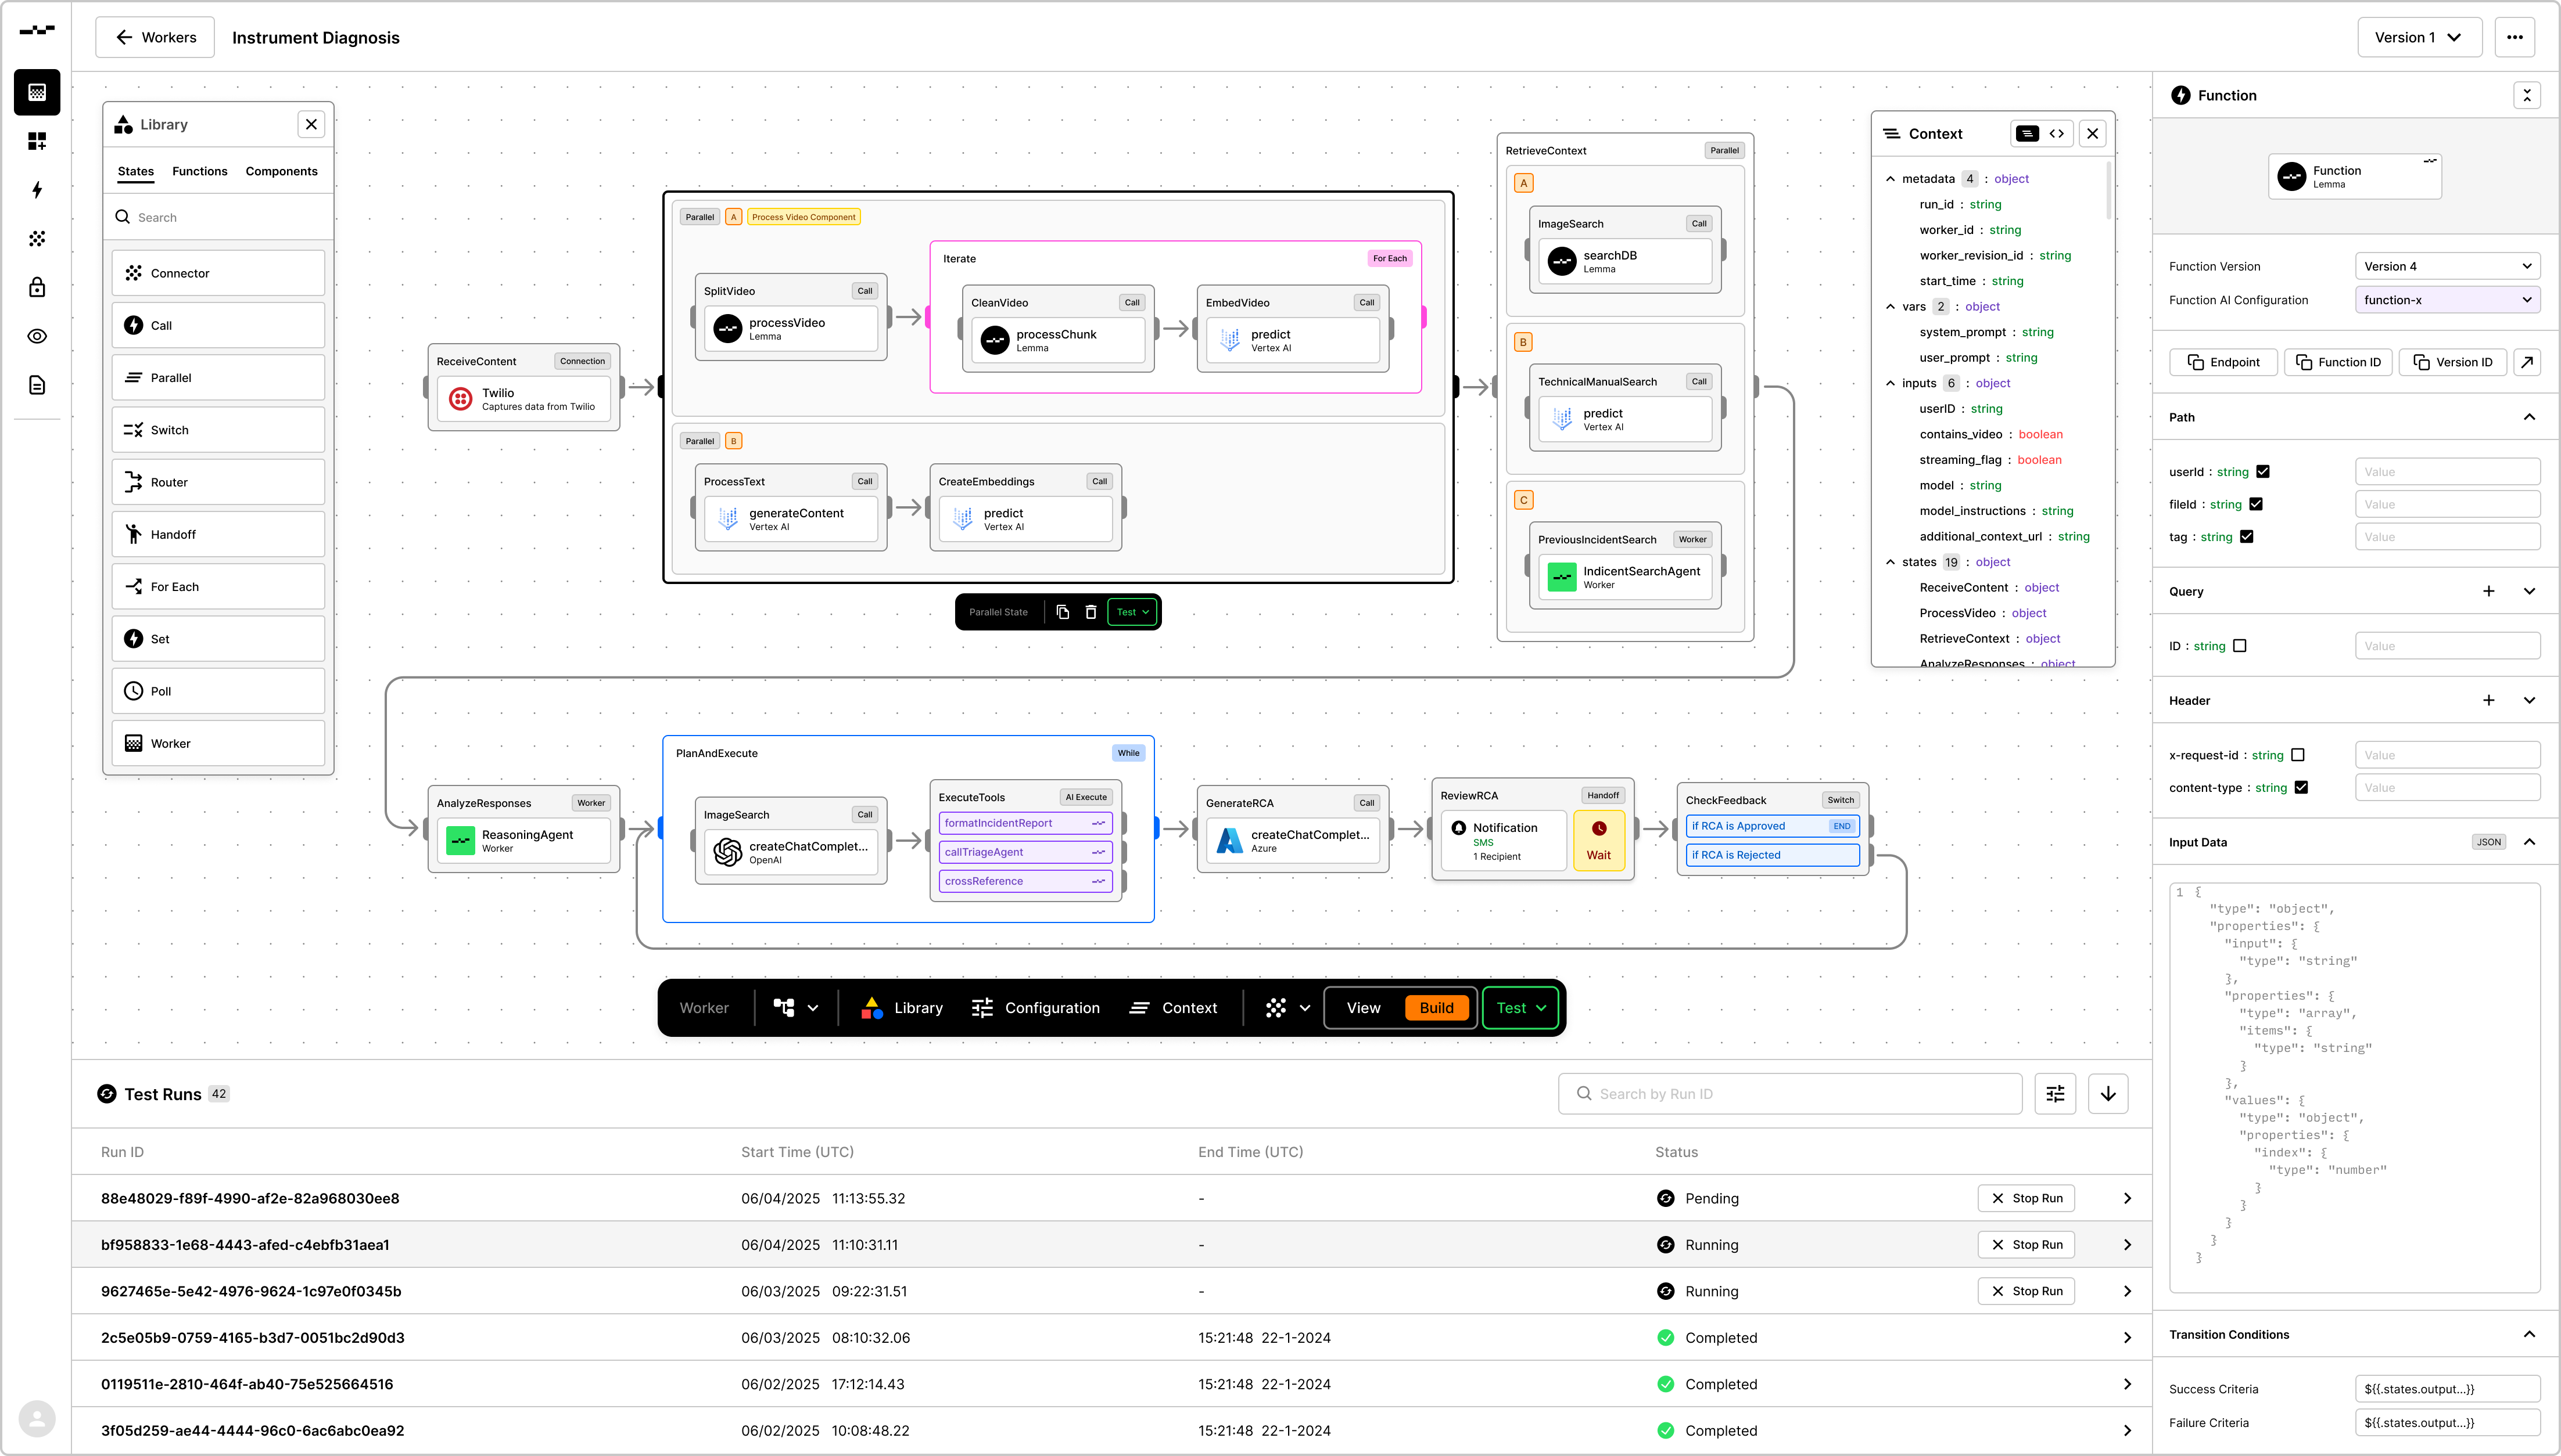Click Stop Run on the pending run

(2025, 1198)
